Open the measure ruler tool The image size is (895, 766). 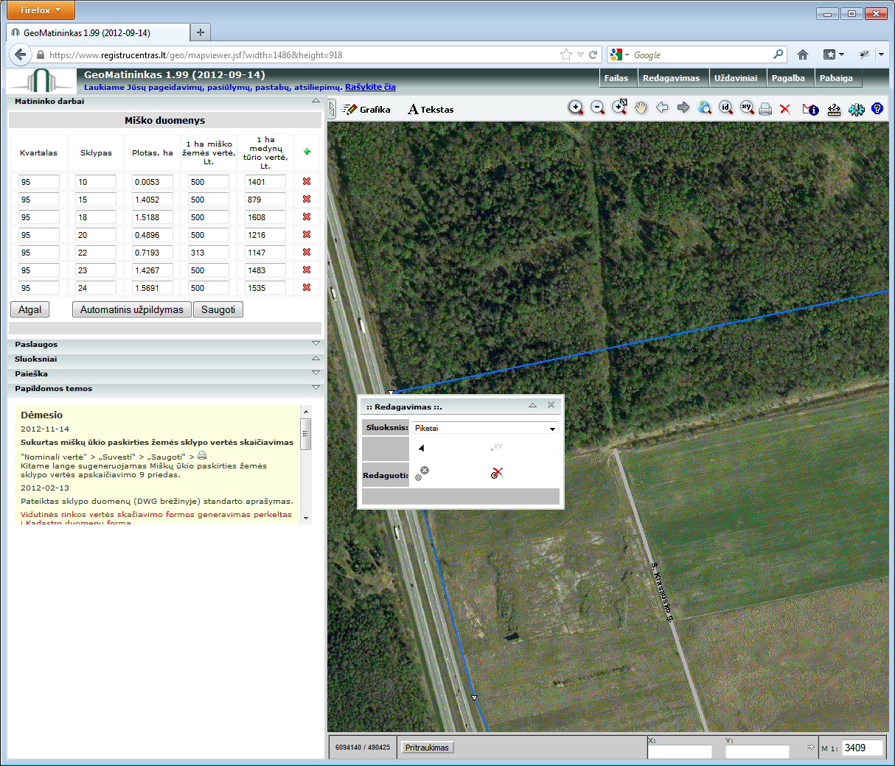click(x=834, y=109)
